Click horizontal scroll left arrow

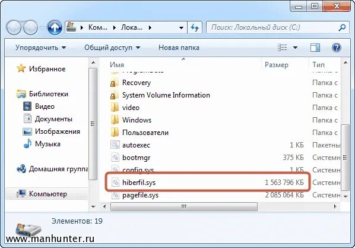[x=104, y=206]
